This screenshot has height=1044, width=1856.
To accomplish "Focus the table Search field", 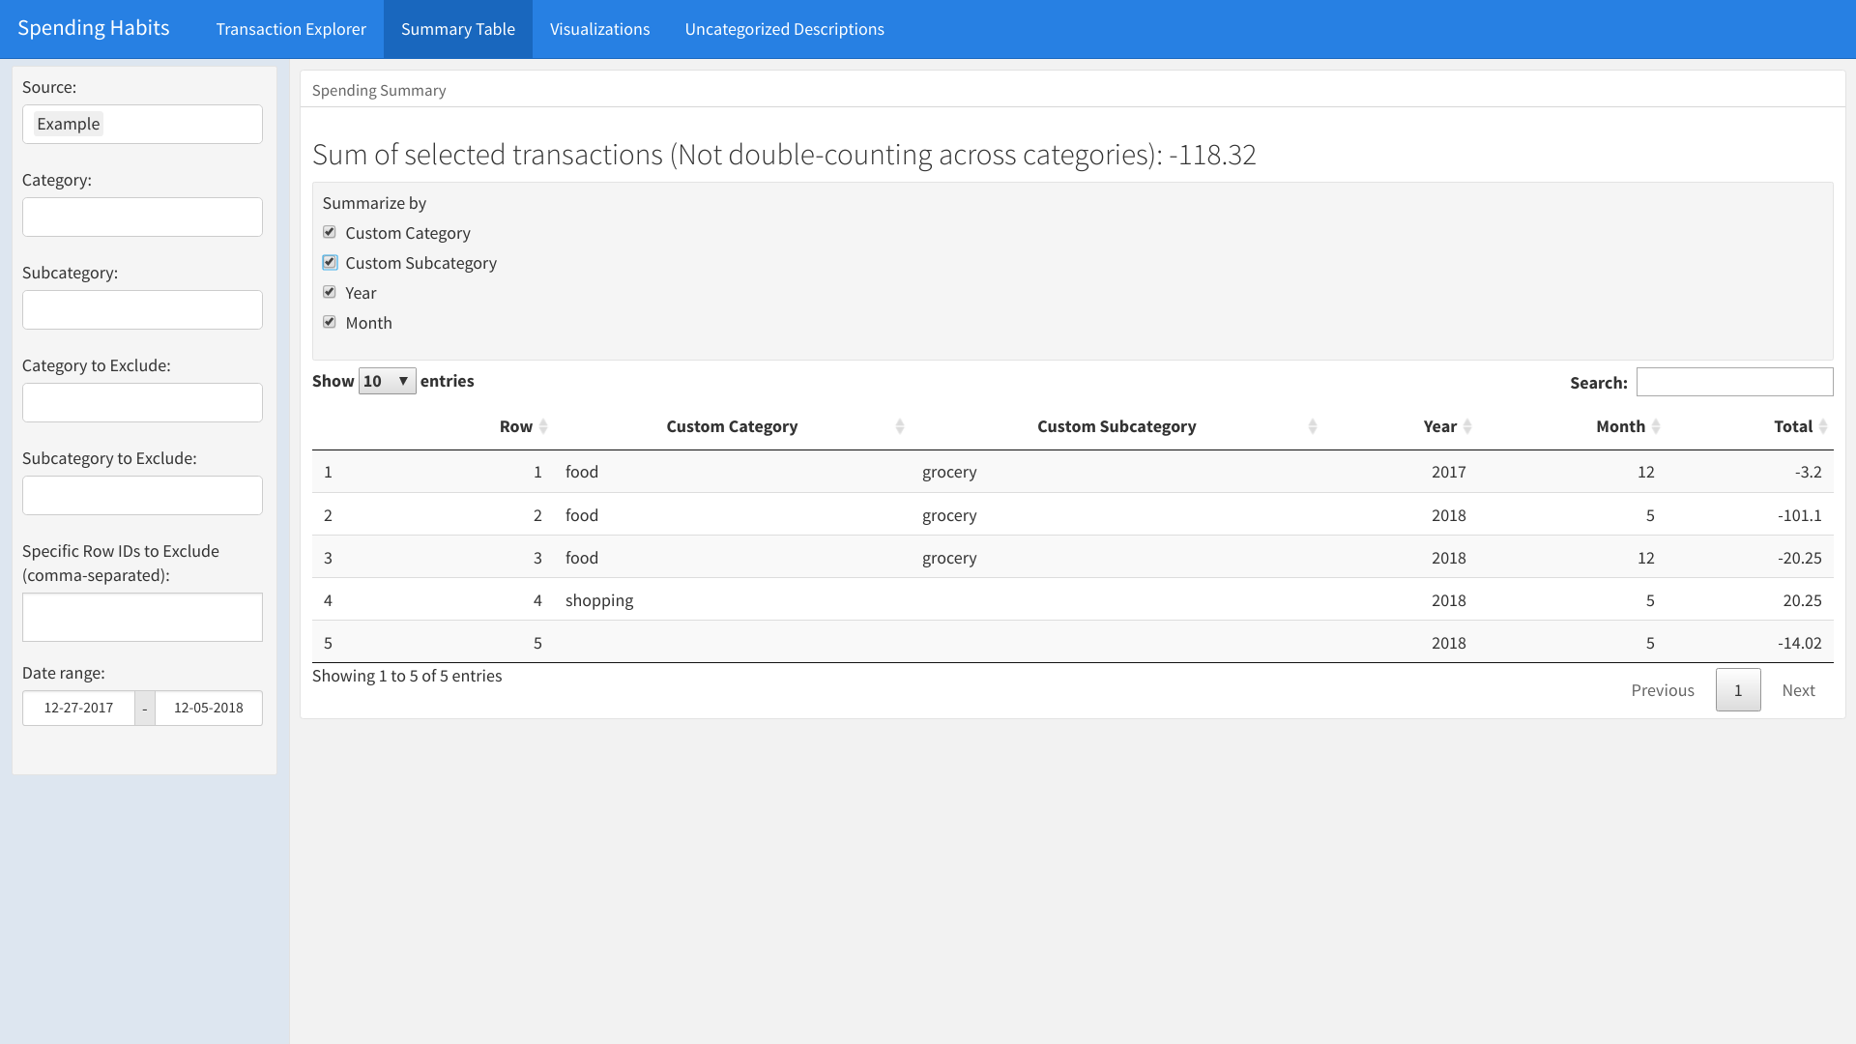I will click(1735, 382).
